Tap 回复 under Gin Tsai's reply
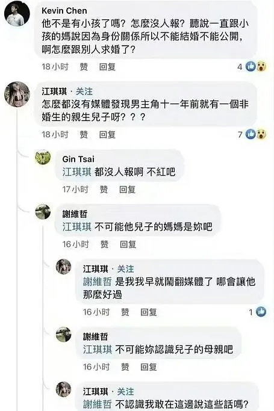 (x=128, y=189)
